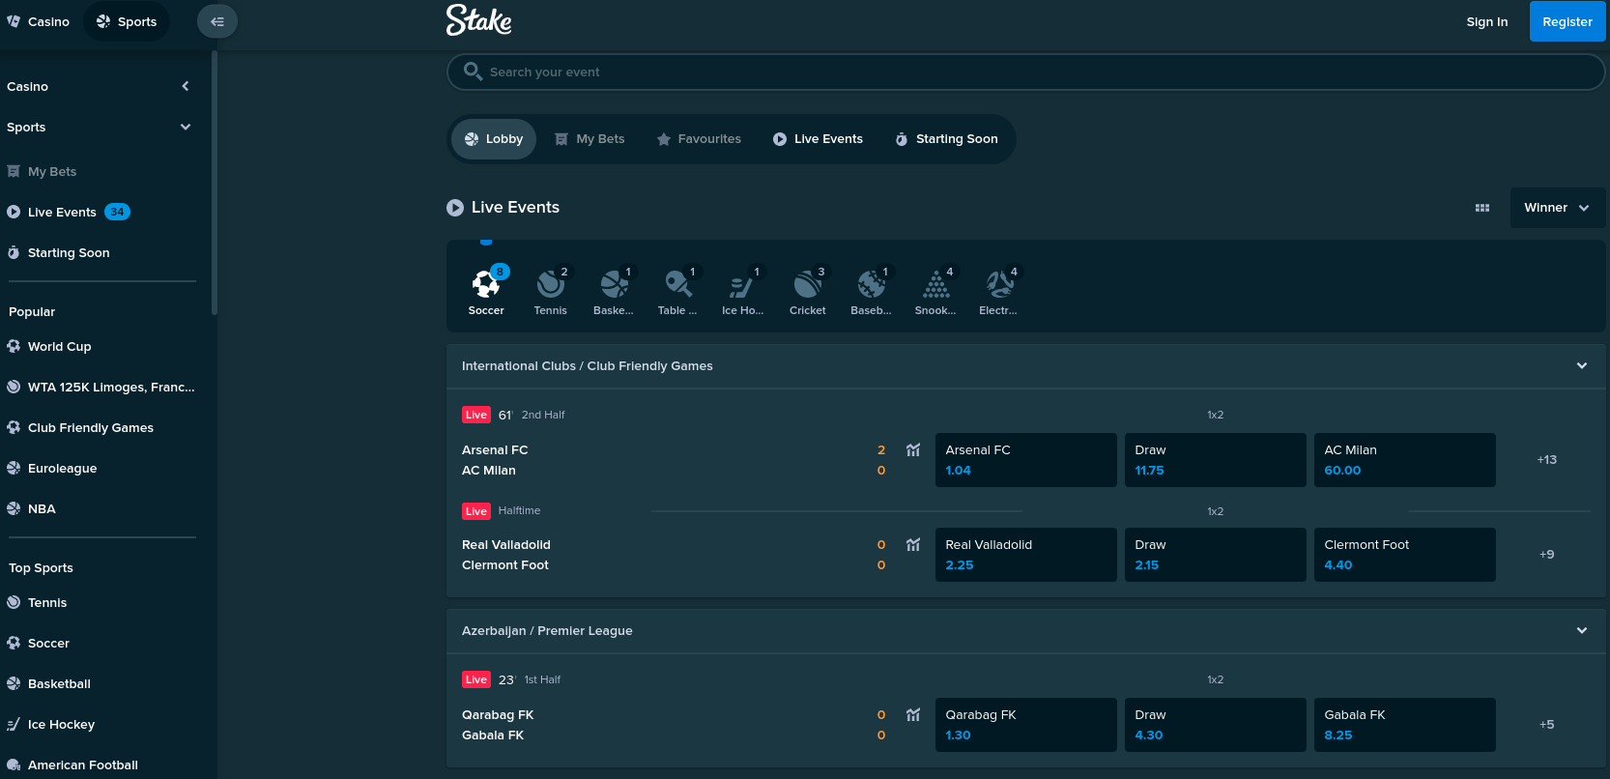Open NBA in sidebar
This screenshot has width=1610, height=779.
click(31, 509)
